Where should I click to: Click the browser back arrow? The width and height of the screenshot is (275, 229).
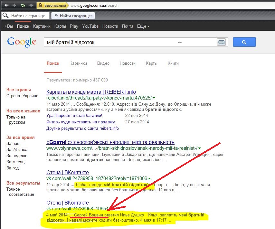6,5
